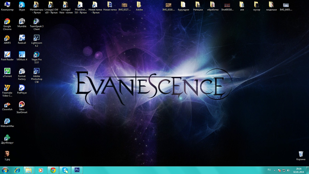
Task: Open Photoshop from the taskbar
Action: (77, 170)
